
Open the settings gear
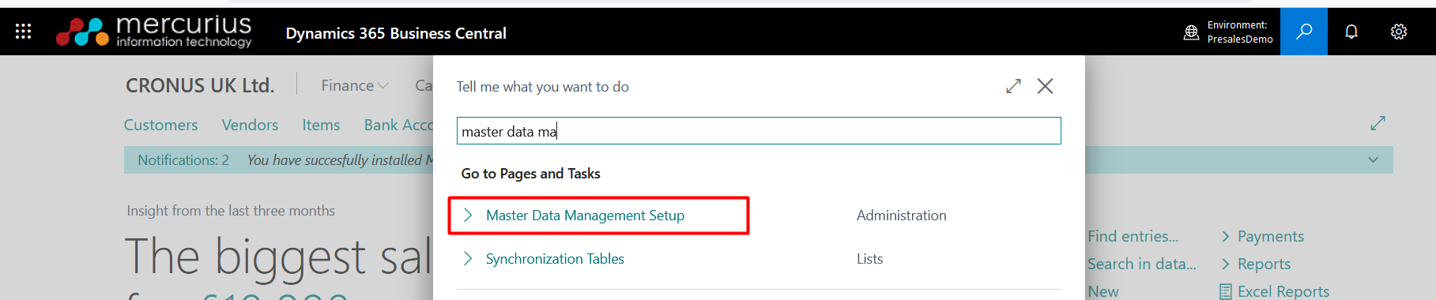point(1399,32)
